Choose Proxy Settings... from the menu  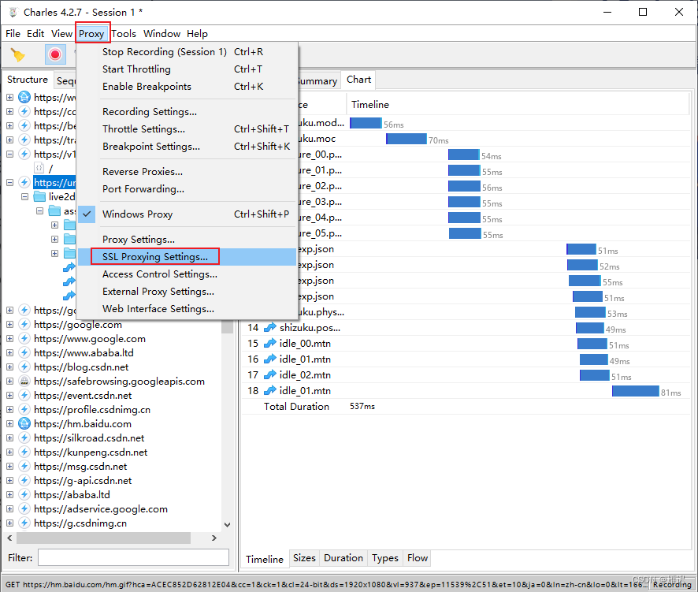[x=187, y=240]
